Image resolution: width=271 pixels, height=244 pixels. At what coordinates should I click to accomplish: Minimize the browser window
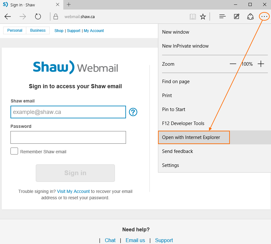coord(236,4)
